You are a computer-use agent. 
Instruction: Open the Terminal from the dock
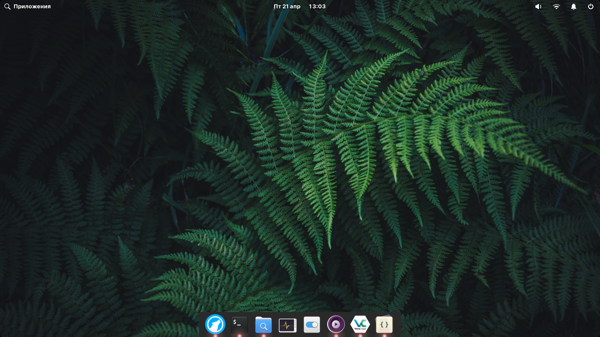(x=239, y=325)
